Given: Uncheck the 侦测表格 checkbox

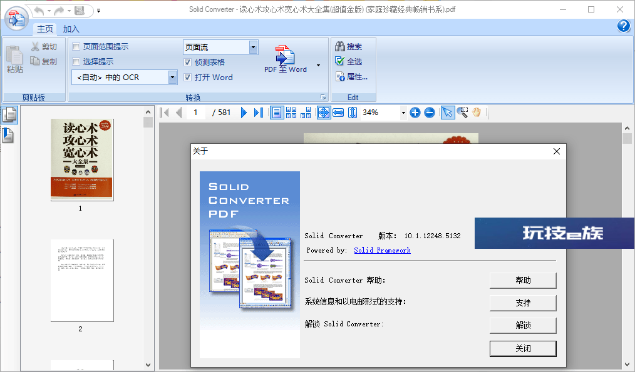Looking at the screenshot, I should click(187, 63).
